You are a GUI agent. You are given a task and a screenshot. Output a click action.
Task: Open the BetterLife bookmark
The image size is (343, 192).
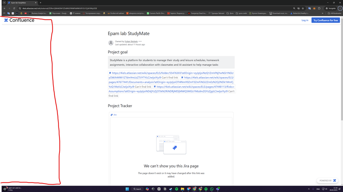299,13
